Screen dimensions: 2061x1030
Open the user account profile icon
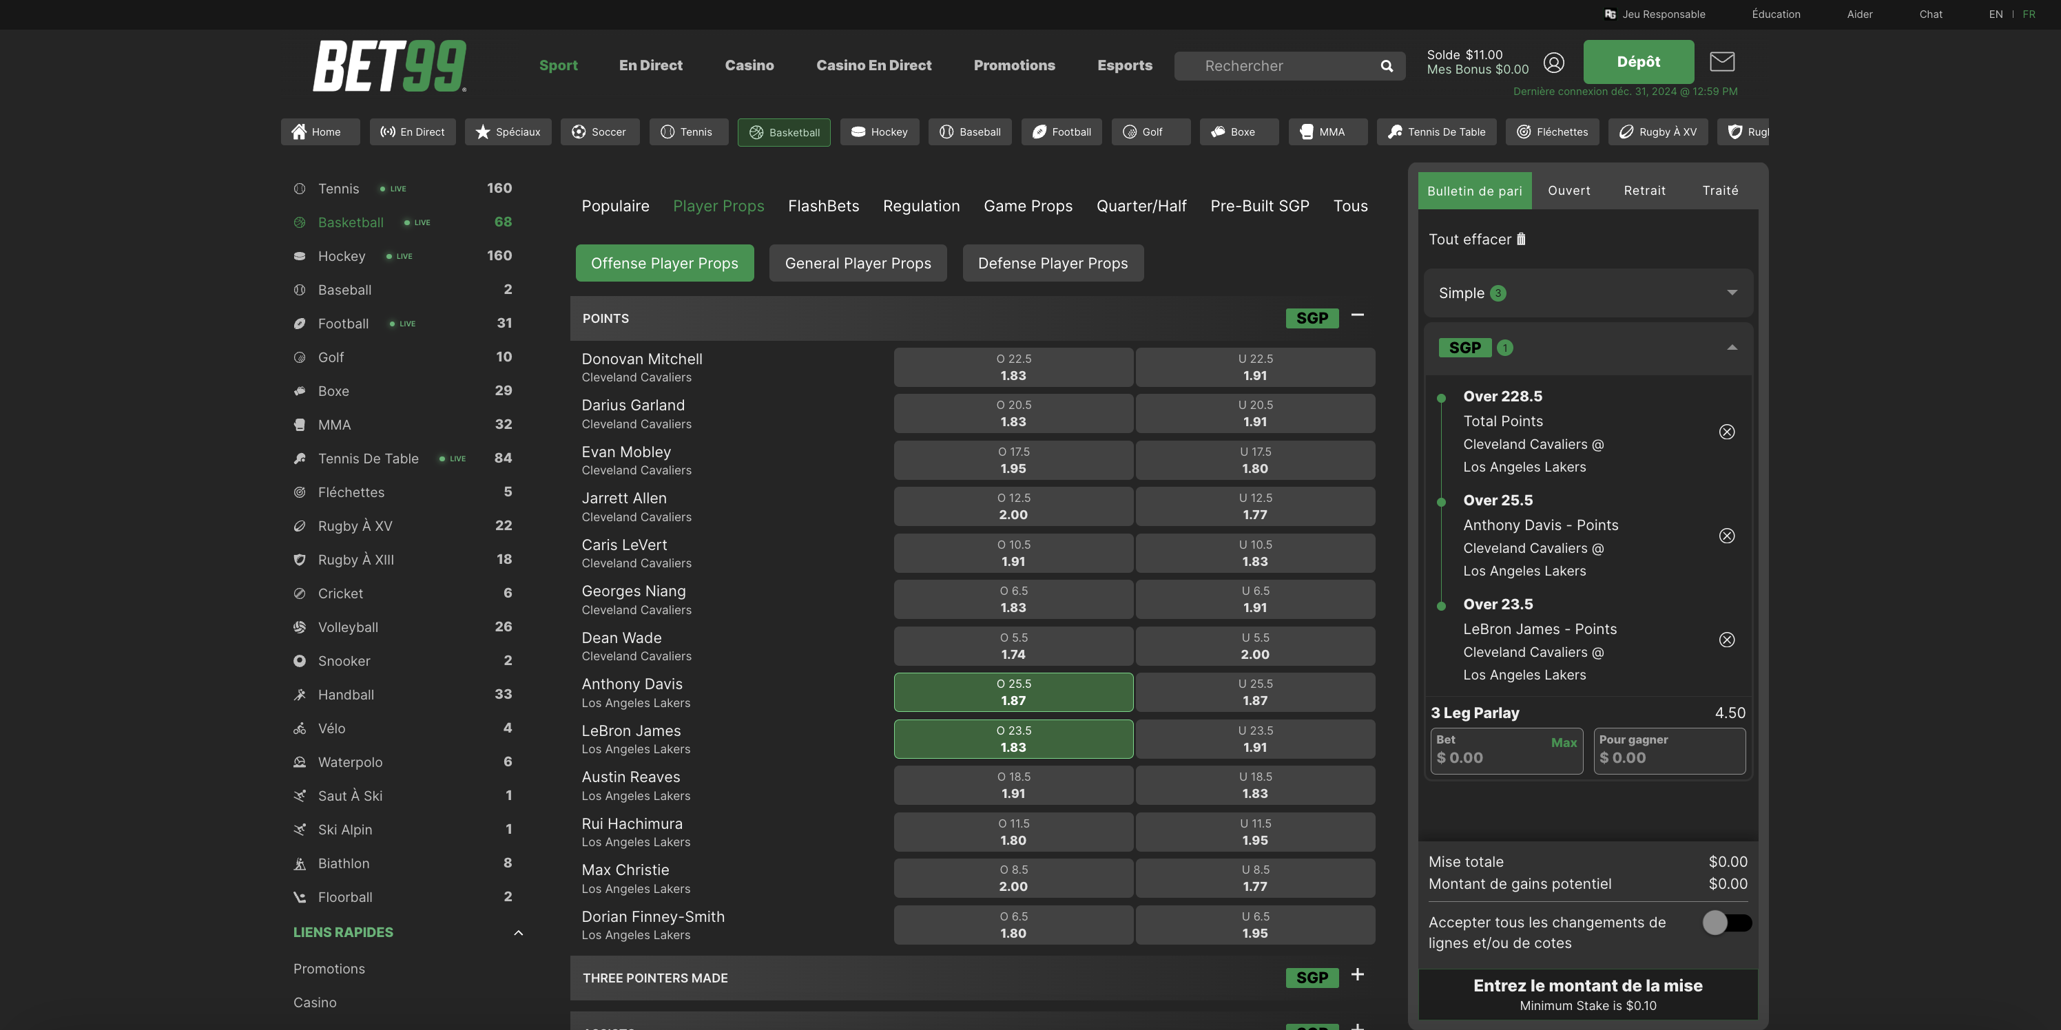point(1554,63)
